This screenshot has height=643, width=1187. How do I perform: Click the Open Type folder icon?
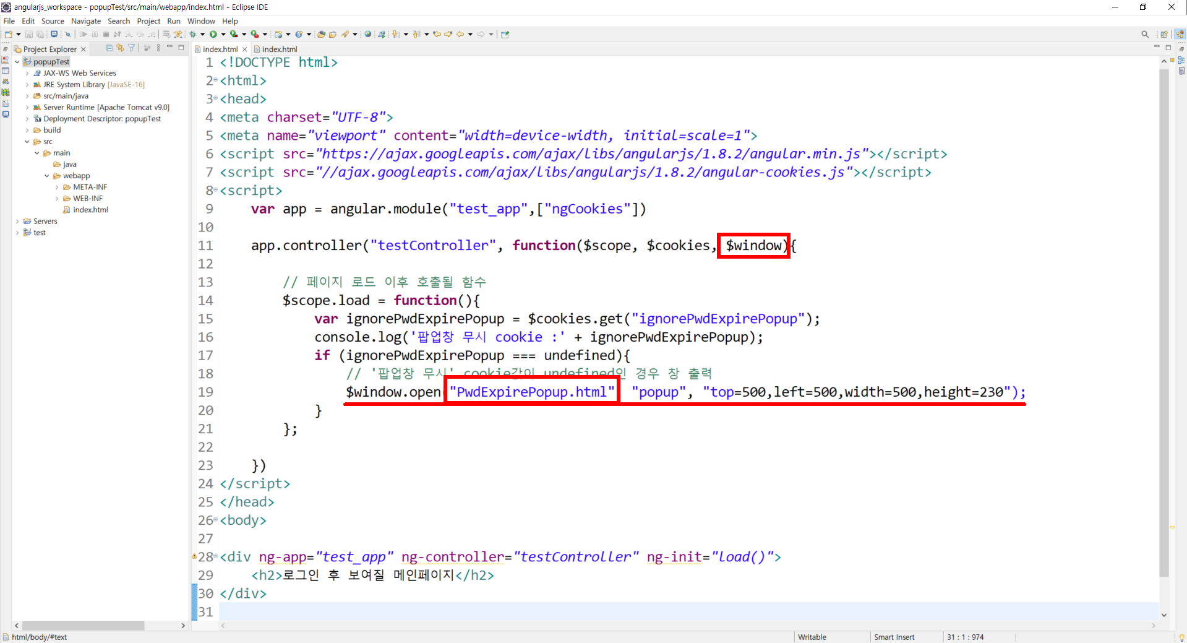(x=321, y=34)
